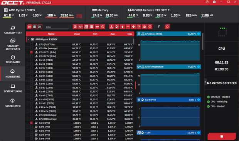
Task: Expand the side panel chevron near No errors detected
Action: point(205,82)
